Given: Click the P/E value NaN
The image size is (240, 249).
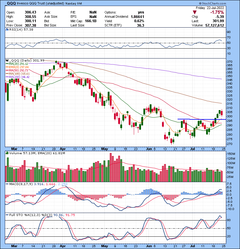Looking at the screenshot, I should (x=93, y=12).
